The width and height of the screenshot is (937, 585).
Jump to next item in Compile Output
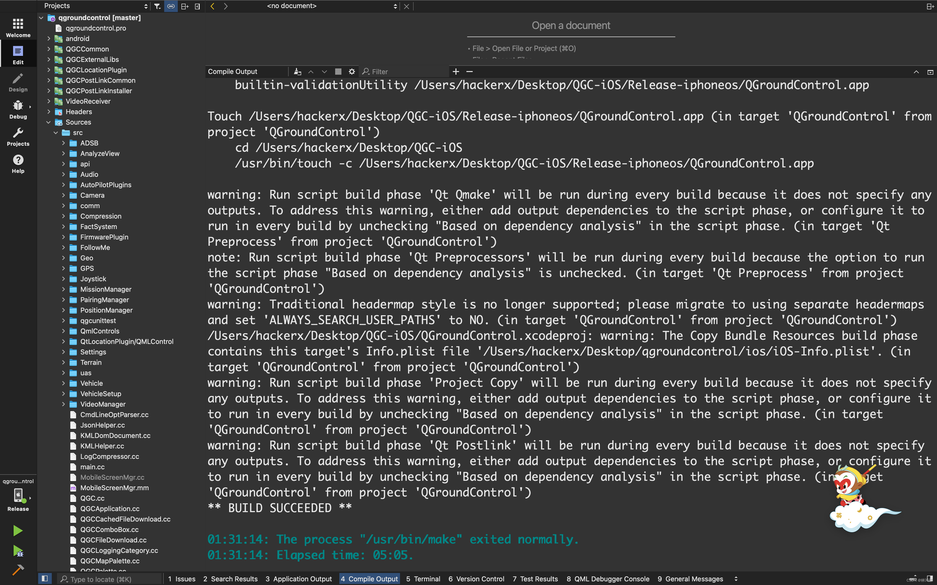324,72
